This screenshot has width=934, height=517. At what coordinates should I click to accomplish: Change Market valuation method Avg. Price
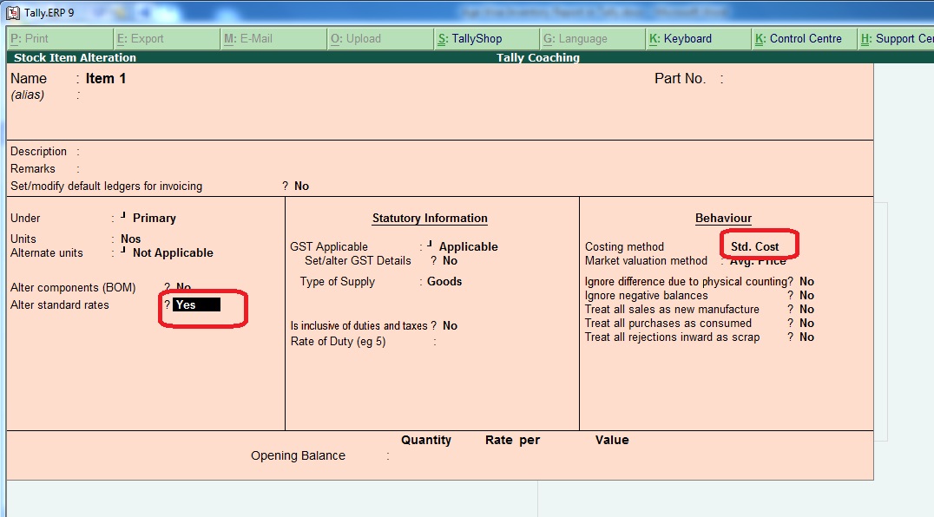click(758, 259)
